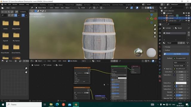Click the Wood material name field in properties
Image resolution: width=191 pixels, height=107 pixels.
click(172, 43)
